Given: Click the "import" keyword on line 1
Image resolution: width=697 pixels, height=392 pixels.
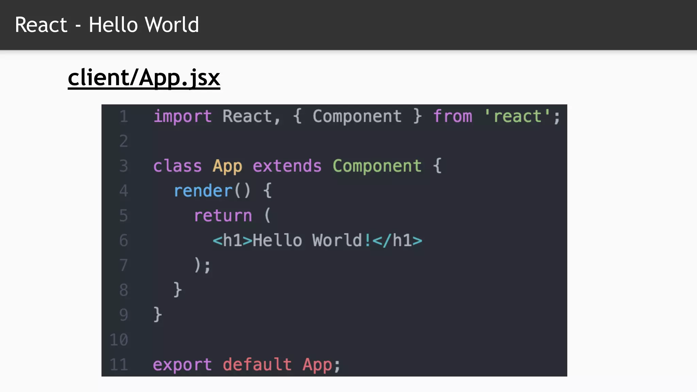Looking at the screenshot, I should point(182,117).
